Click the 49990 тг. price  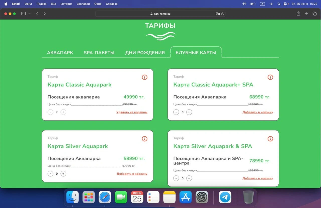(134, 97)
